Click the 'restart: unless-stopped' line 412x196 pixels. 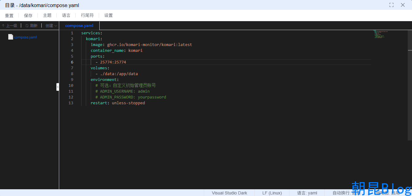tap(118, 103)
